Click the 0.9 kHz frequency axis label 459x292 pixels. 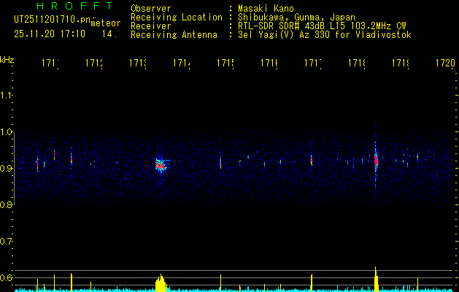6,169
